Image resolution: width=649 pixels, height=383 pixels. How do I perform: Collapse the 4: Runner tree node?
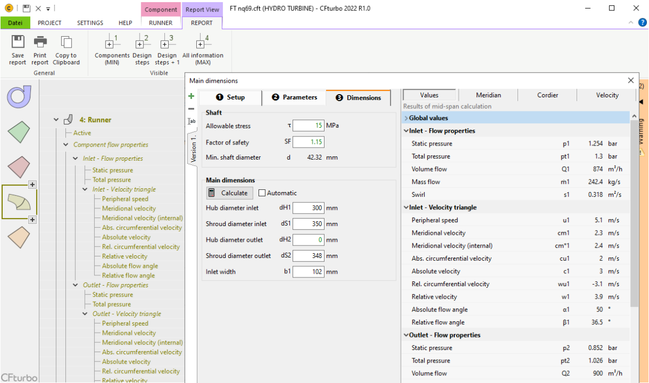[x=56, y=120]
